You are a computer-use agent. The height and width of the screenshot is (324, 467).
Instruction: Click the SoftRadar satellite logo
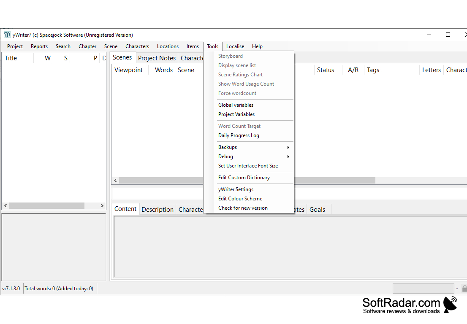(x=451, y=305)
